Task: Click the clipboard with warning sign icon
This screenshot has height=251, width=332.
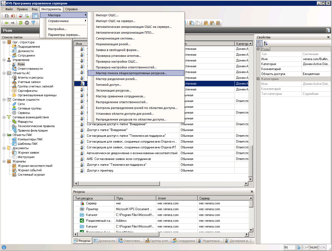Action: click(x=206, y=23)
